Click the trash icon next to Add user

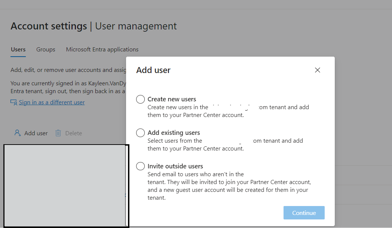click(x=58, y=133)
